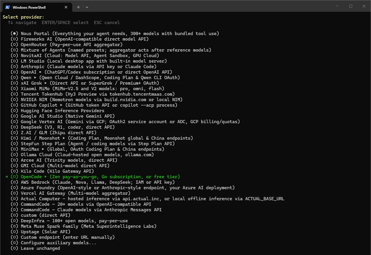This screenshot has width=371, height=255.
Task: Choose DeepSeek direct API entry
Action: 63,127
